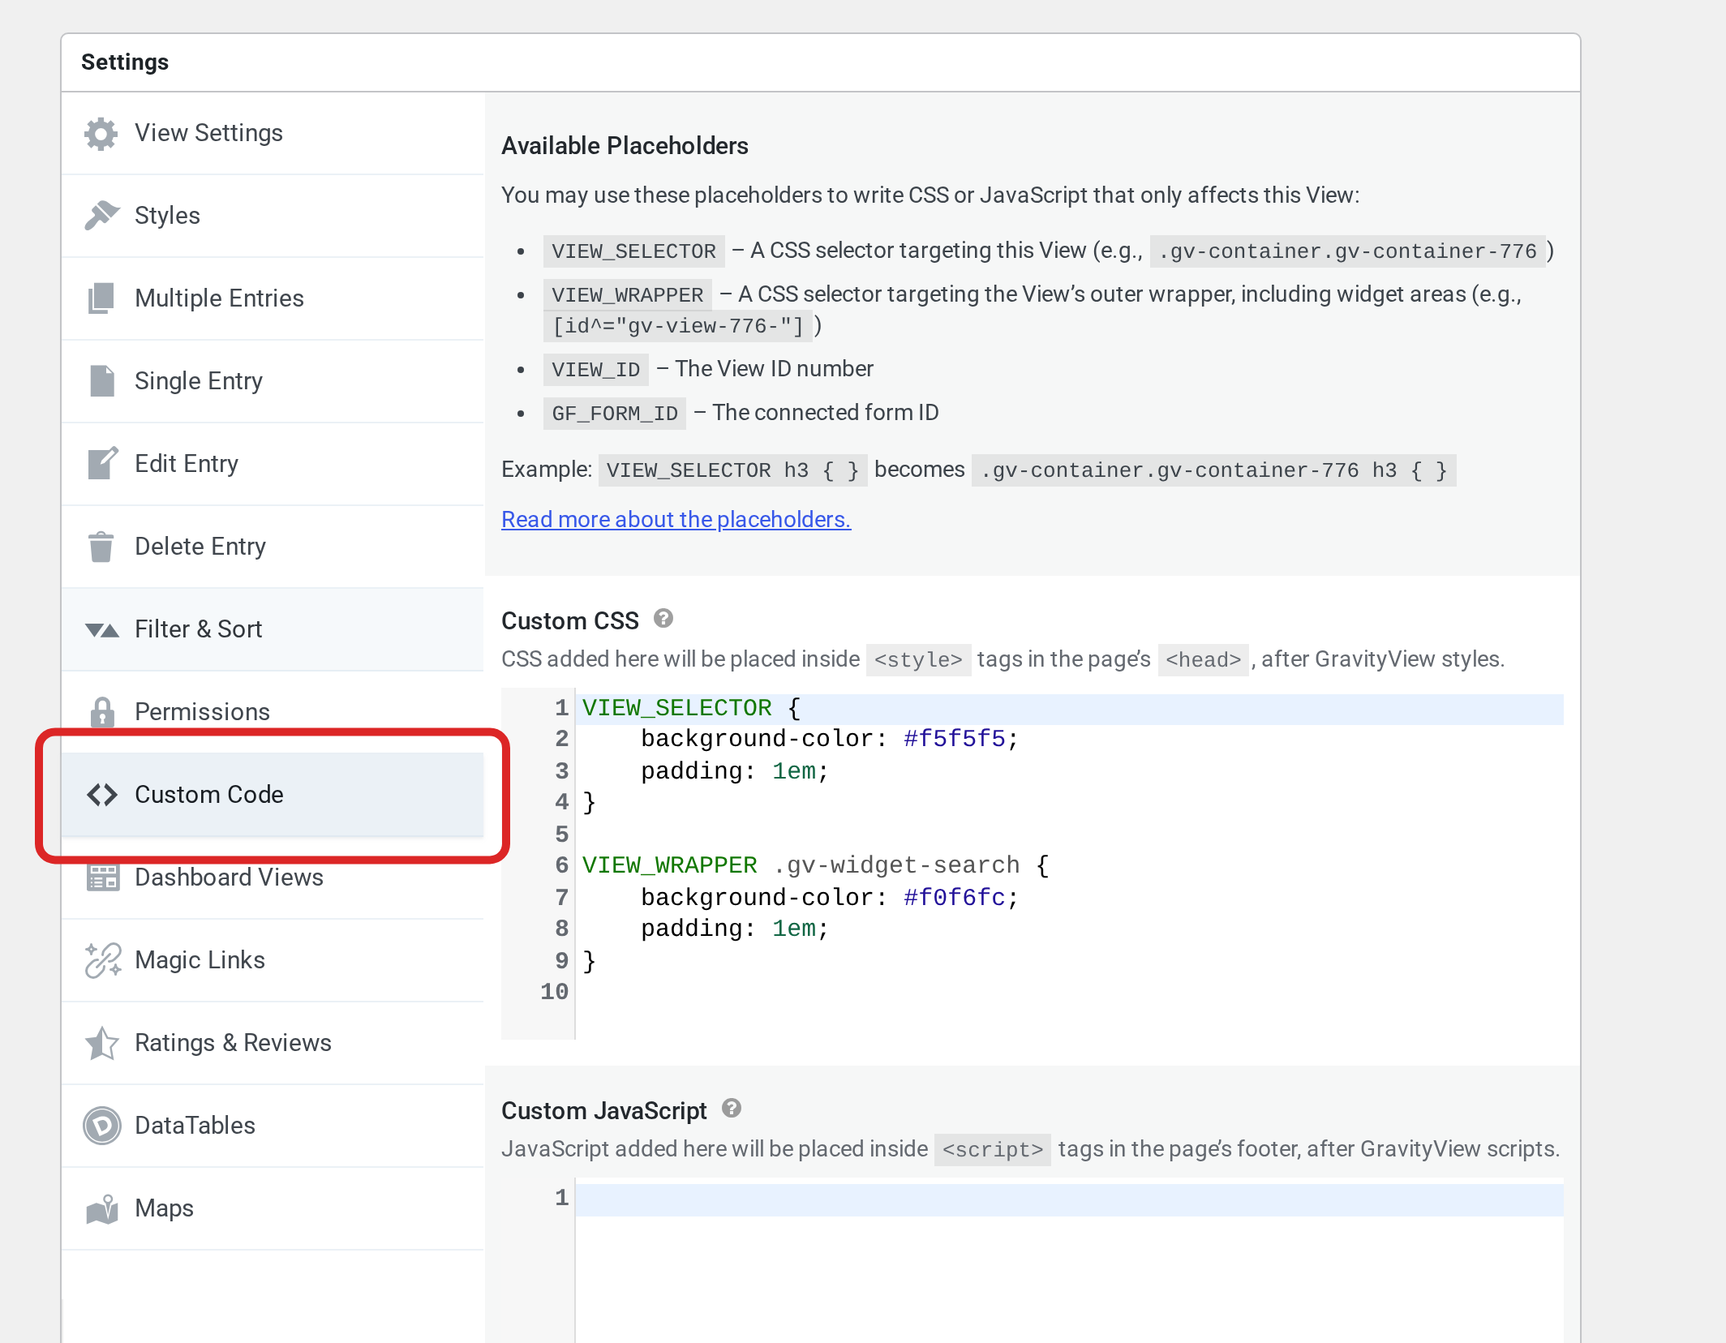This screenshot has width=1726, height=1343.
Task: Click line 1 of the Custom JavaScript editor
Action: 1069,1199
